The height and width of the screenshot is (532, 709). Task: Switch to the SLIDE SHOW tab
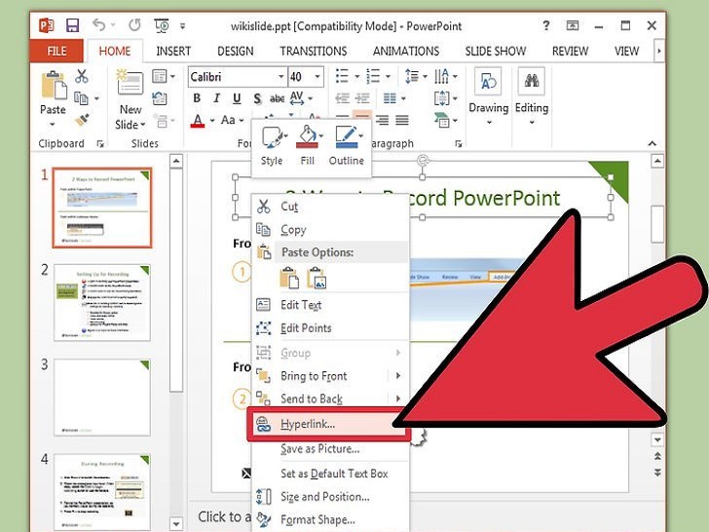pos(496,51)
